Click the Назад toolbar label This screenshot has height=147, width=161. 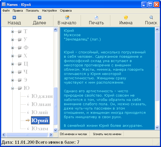tap(14, 23)
